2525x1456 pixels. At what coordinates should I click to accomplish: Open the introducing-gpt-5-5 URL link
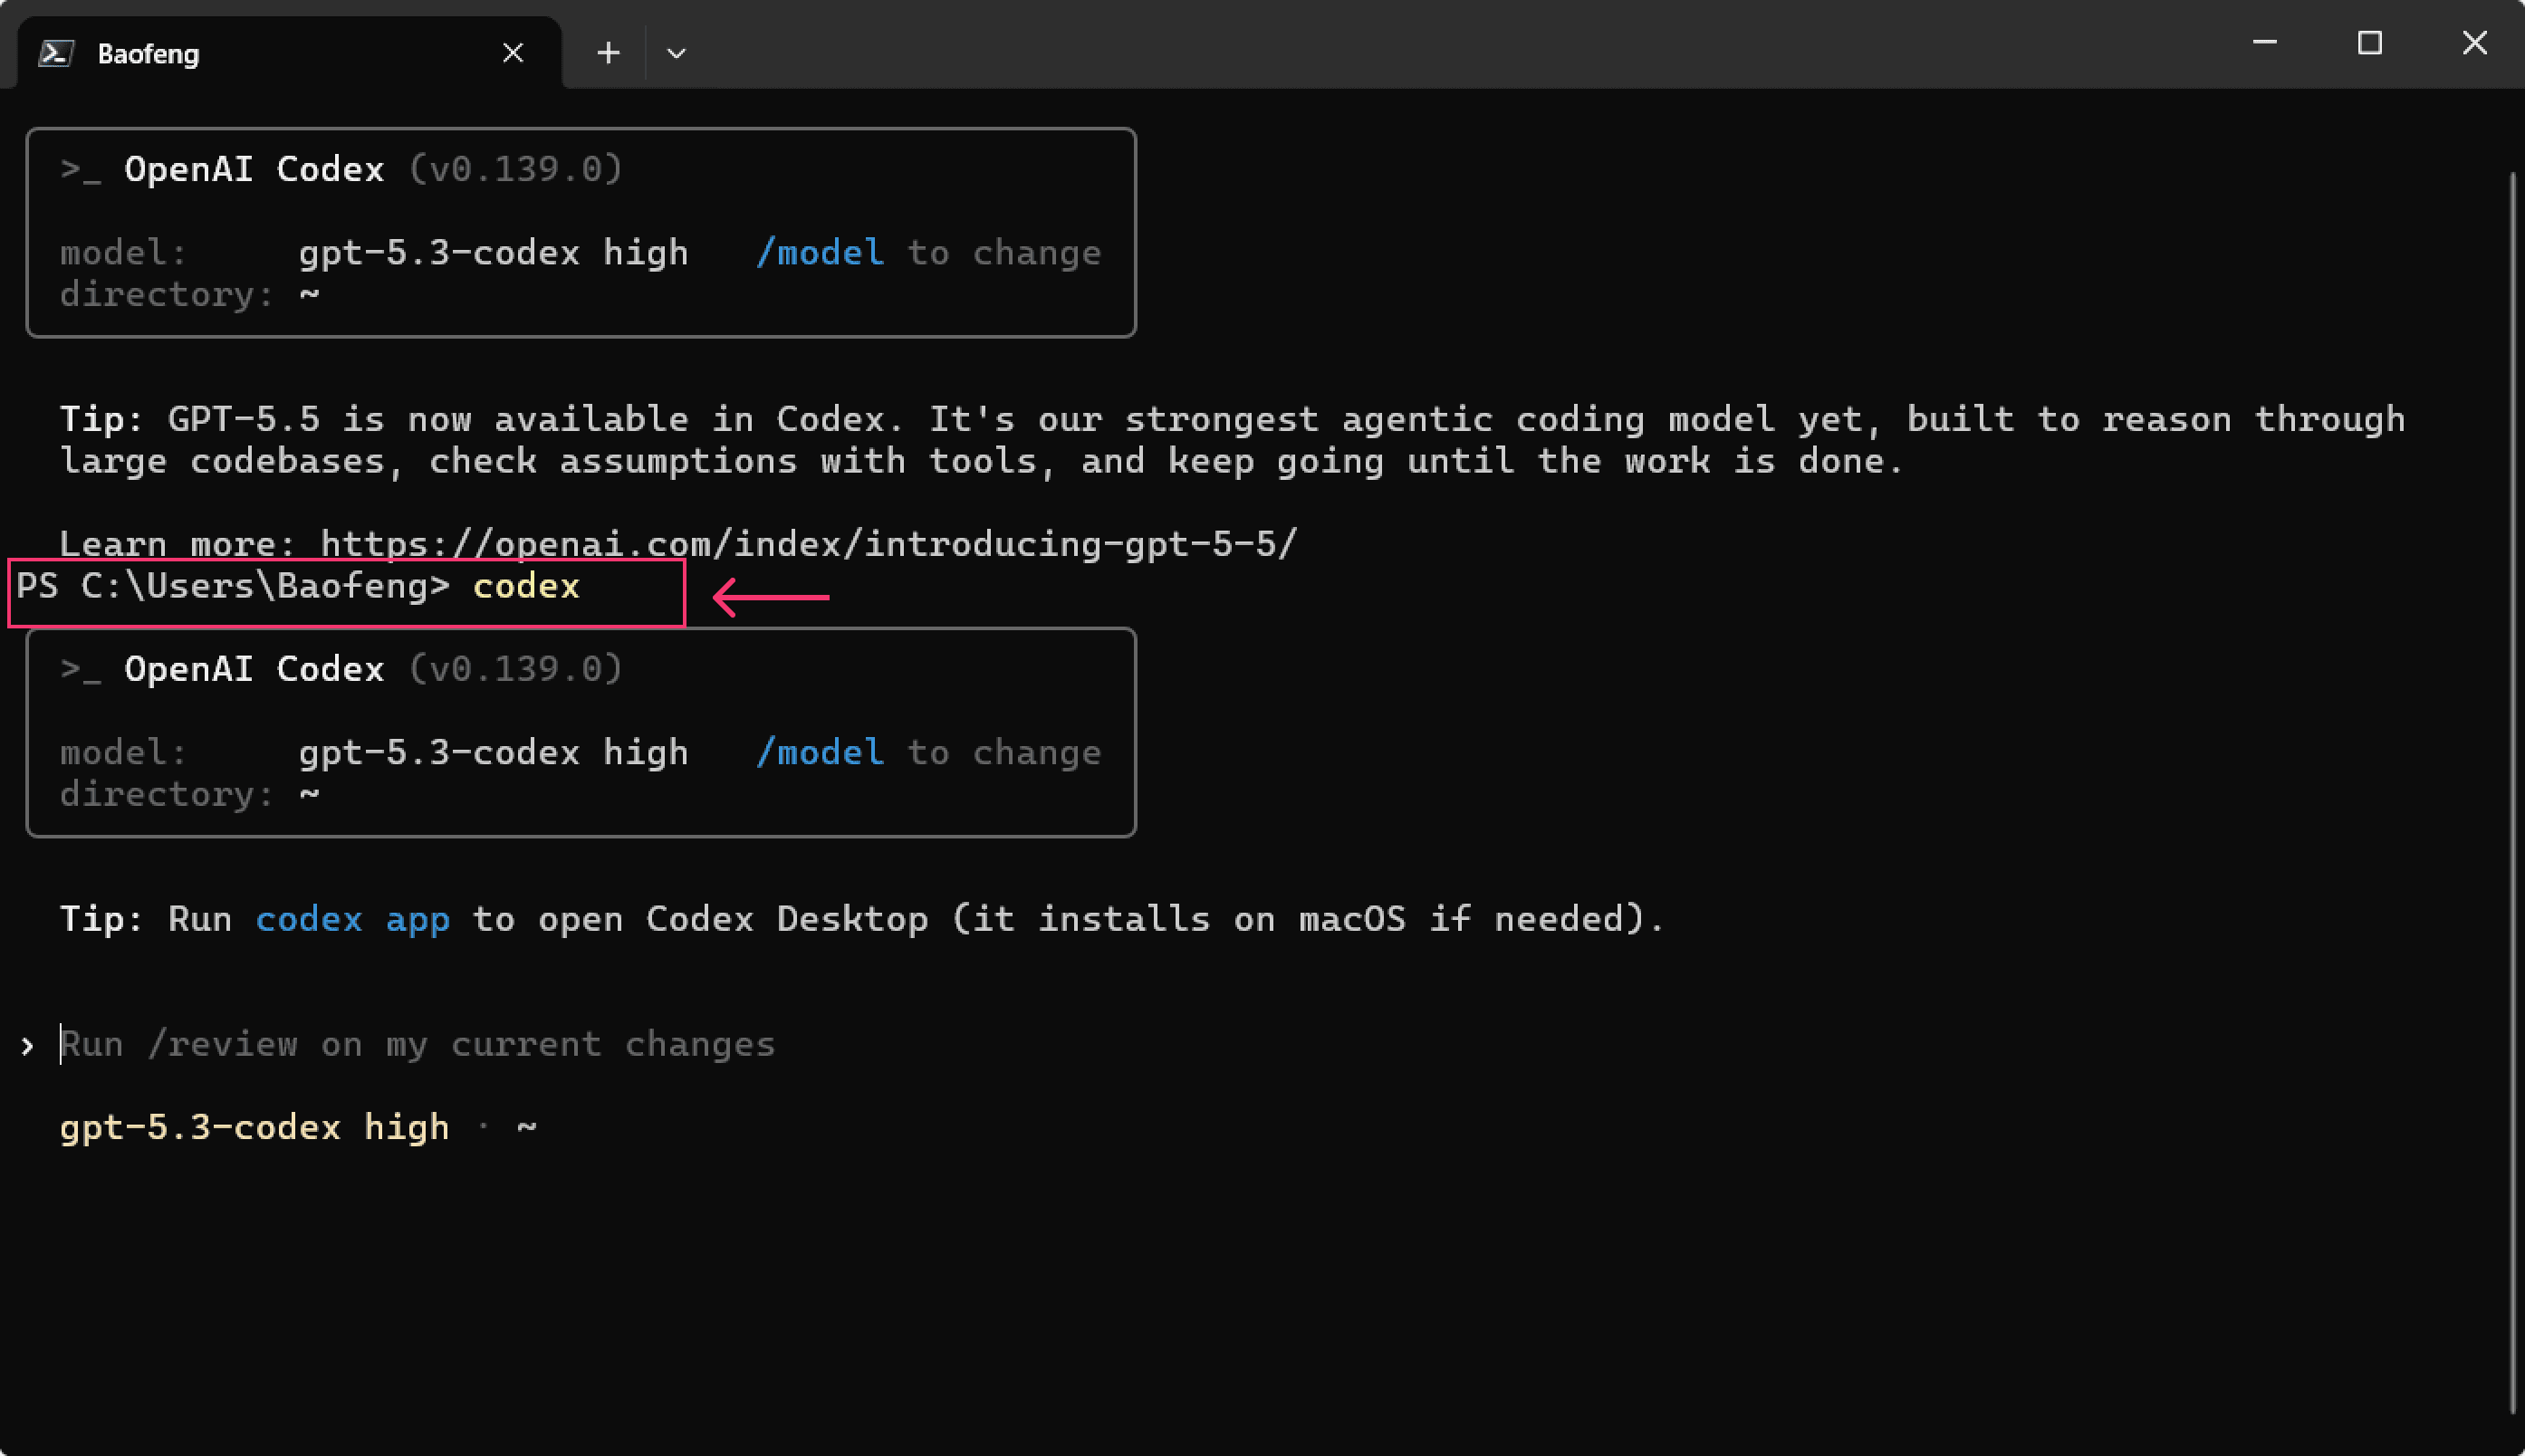[808, 544]
